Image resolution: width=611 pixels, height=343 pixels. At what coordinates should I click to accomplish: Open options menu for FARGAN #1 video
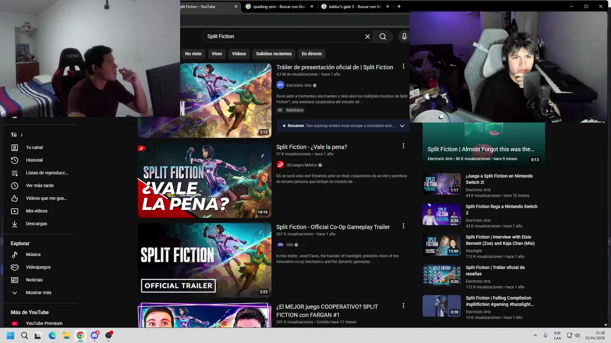click(x=403, y=306)
